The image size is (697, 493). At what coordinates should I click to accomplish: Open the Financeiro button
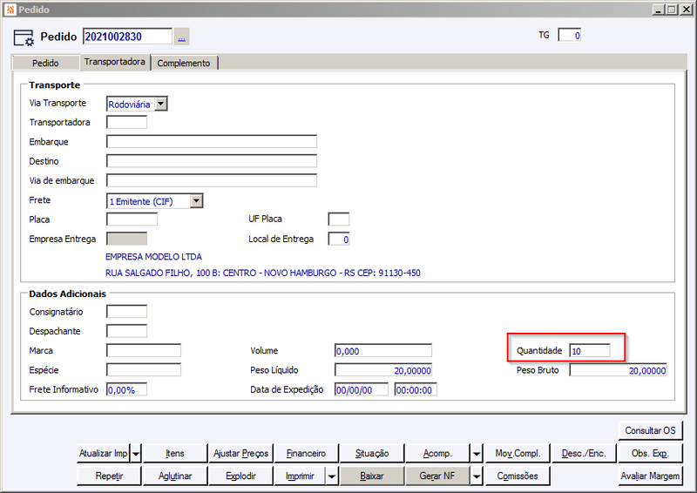point(307,454)
